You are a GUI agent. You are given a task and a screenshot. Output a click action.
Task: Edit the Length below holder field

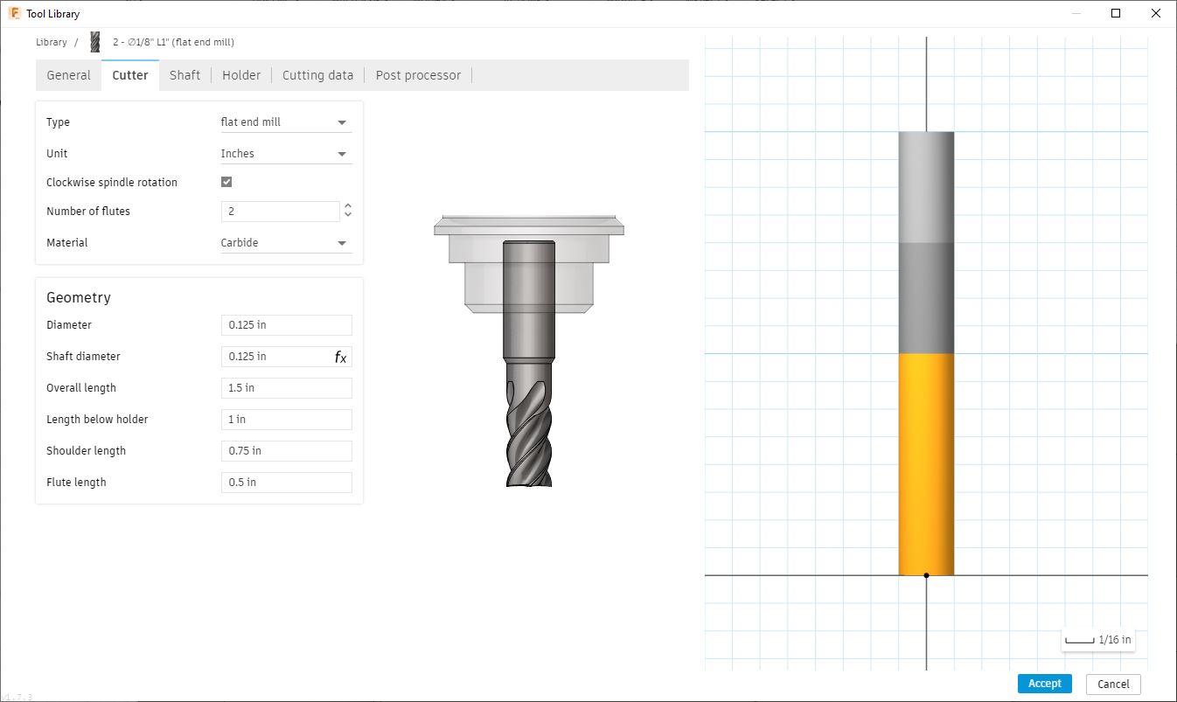287,420
